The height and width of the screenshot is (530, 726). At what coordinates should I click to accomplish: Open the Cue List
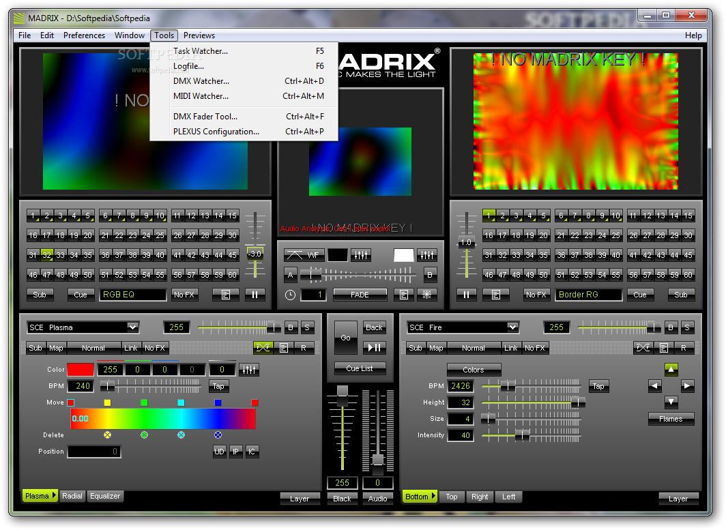pyautogui.click(x=360, y=368)
